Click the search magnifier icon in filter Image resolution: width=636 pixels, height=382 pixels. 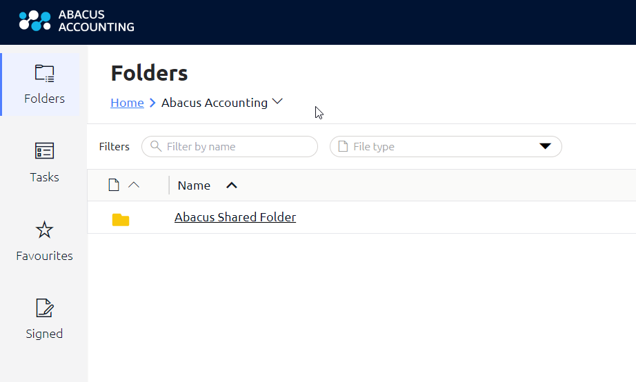(x=156, y=145)
